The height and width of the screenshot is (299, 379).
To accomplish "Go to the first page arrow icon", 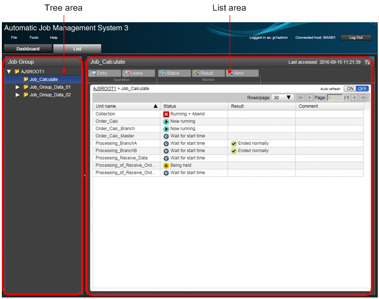I will pos(301,98).
